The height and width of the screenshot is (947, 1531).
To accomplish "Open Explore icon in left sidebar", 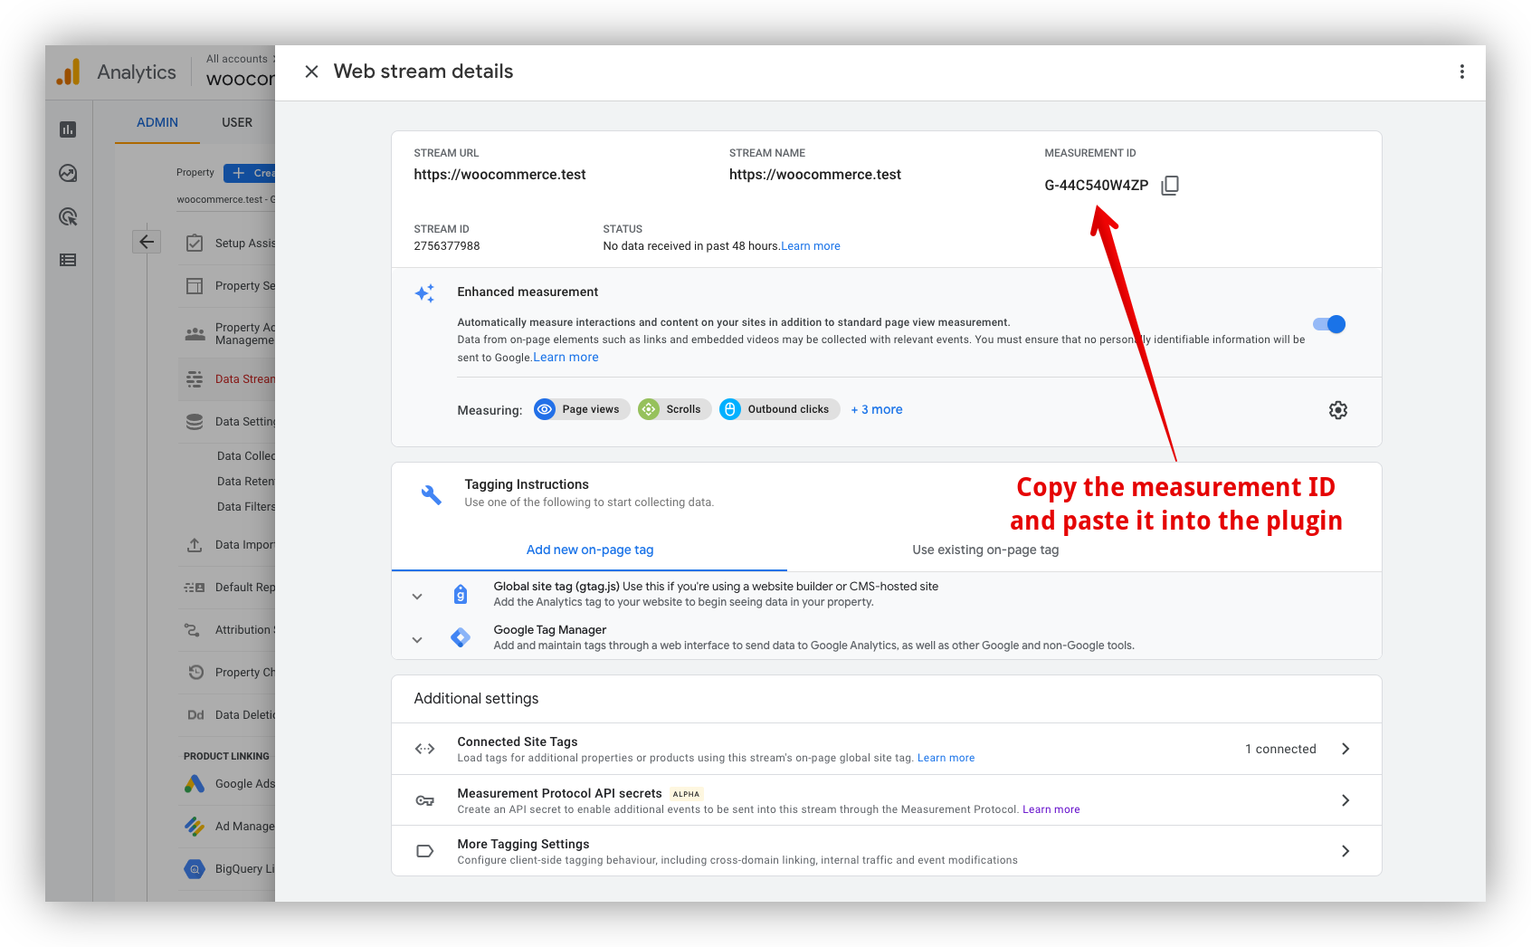I will click(x=68, y=173).
